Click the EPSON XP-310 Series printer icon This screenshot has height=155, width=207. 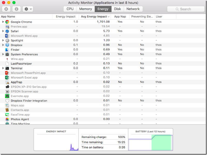(7, 87)
